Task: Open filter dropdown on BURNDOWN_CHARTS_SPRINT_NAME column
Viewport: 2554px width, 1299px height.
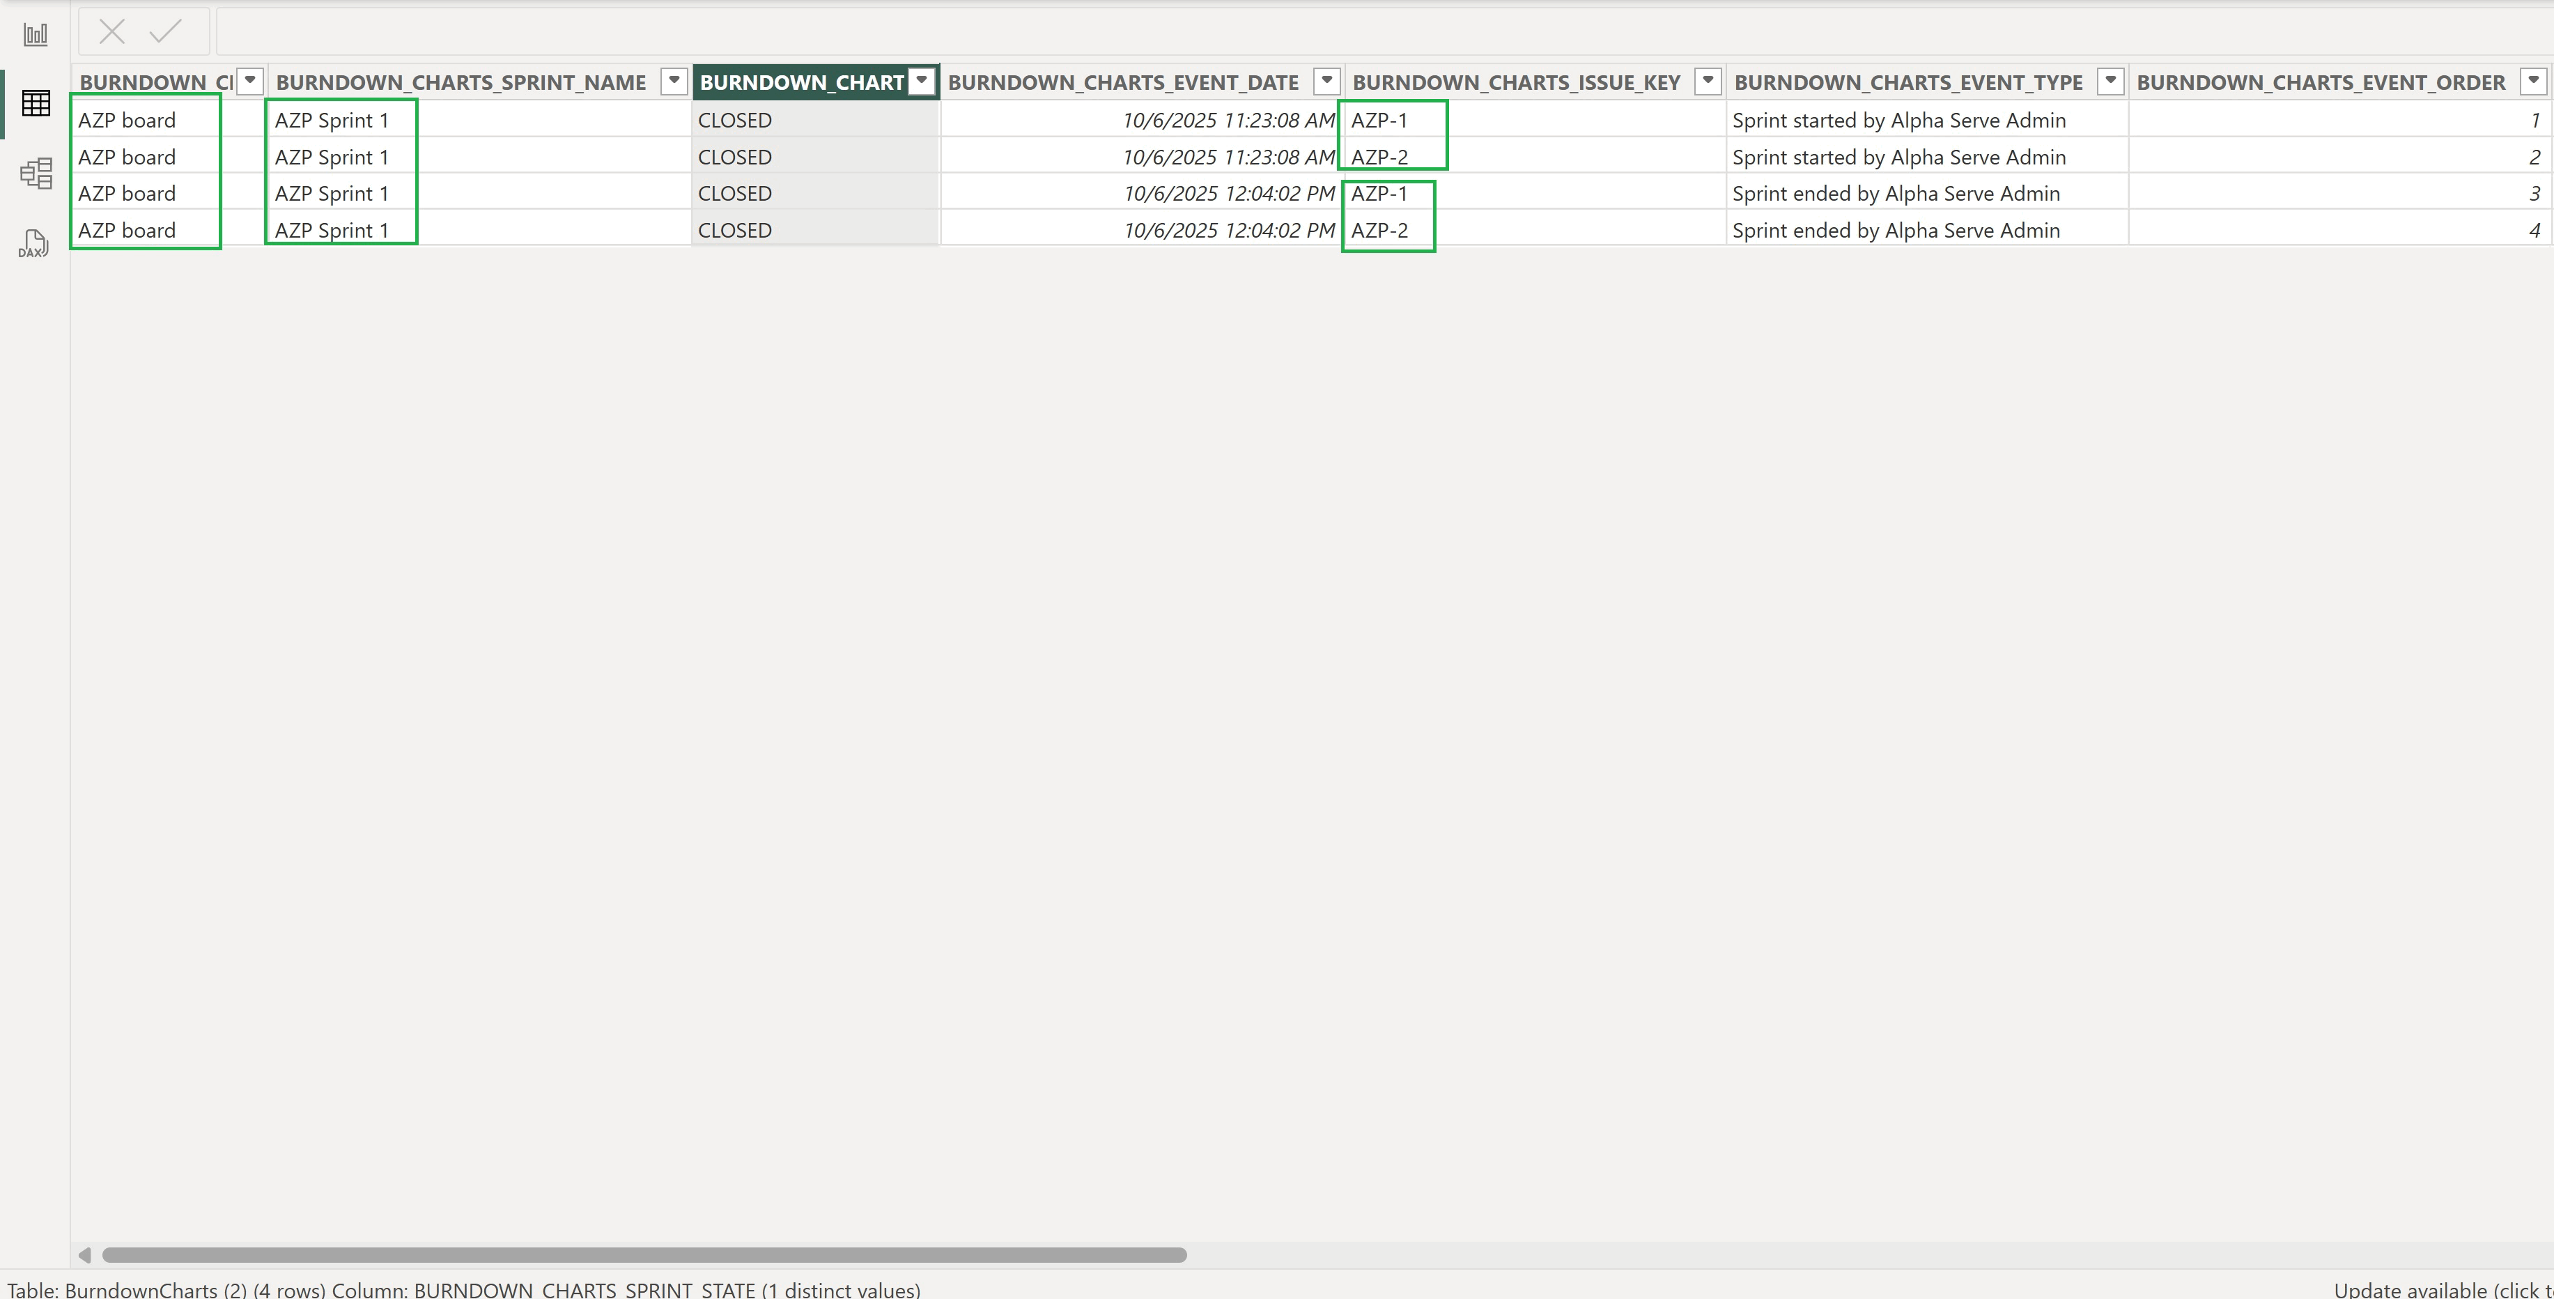Action: [673, 82]
